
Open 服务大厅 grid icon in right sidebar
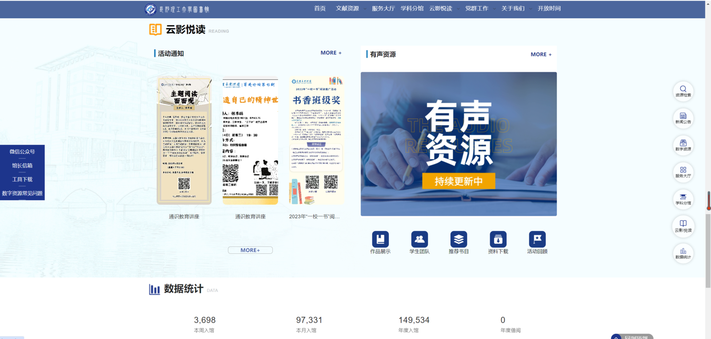click(683, 171)
